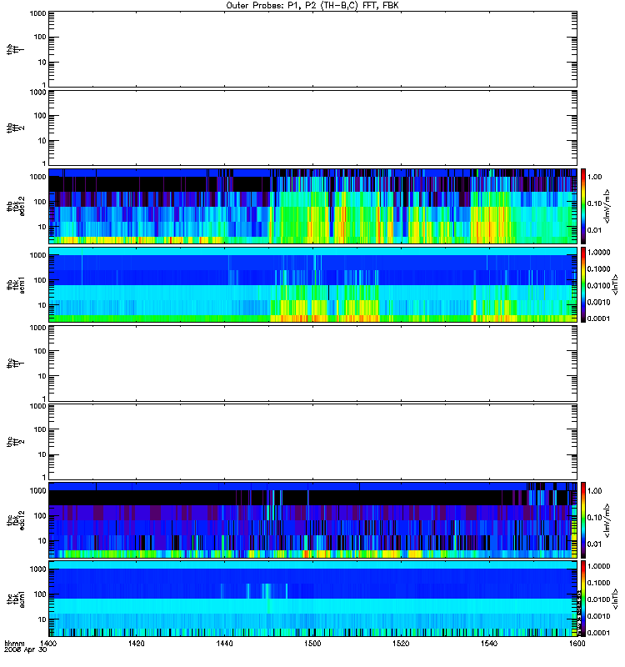Click 1.00 on the thb edc12 color scale
Viewport: 625px width, 667px height.
[x=594, y=177]
